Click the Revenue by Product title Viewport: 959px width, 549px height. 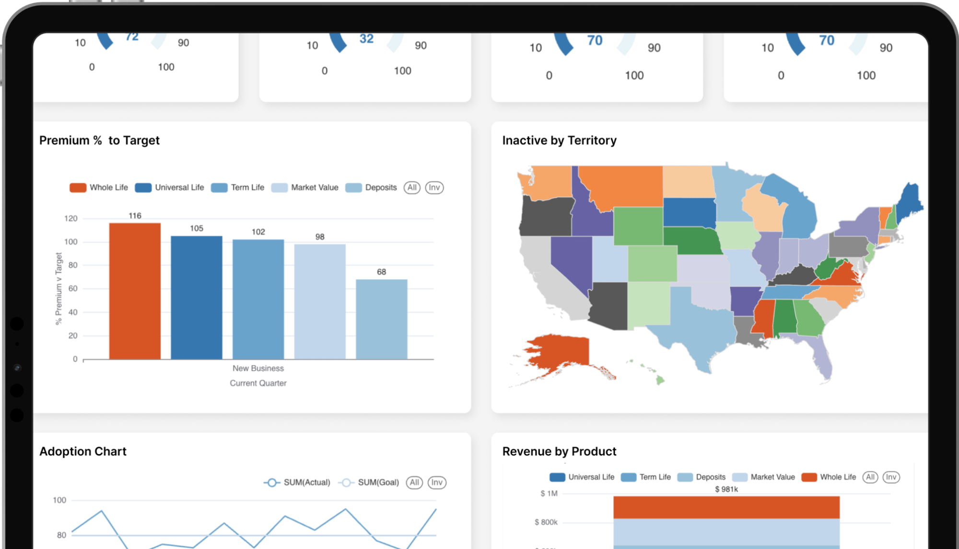click(559, 452)
